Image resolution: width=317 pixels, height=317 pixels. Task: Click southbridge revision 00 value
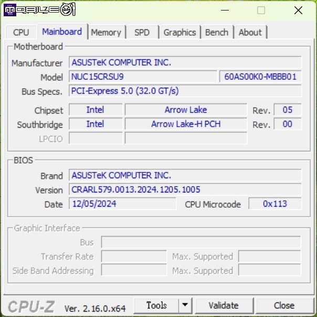[x=288, y=124]
